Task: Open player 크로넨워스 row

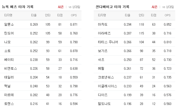Action: click(x=134, y=77)
